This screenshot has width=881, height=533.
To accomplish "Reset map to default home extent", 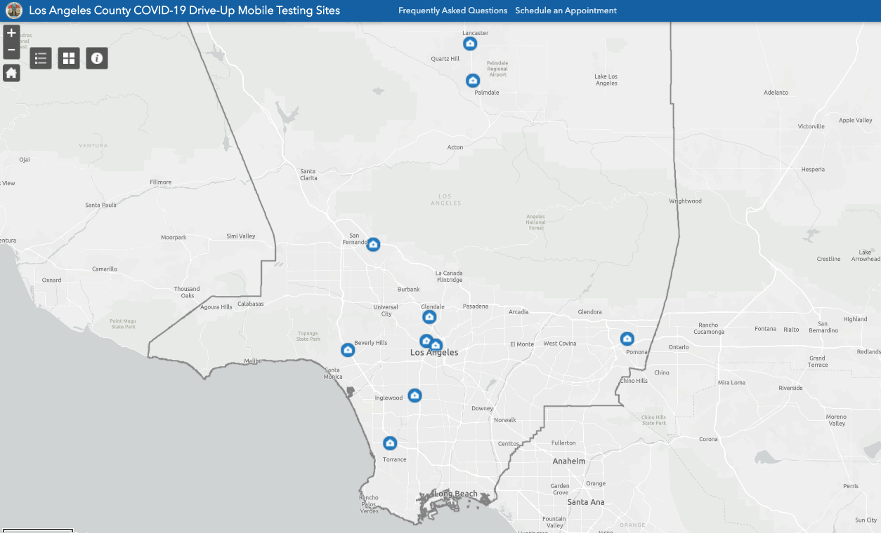I will tap(11, 73).
